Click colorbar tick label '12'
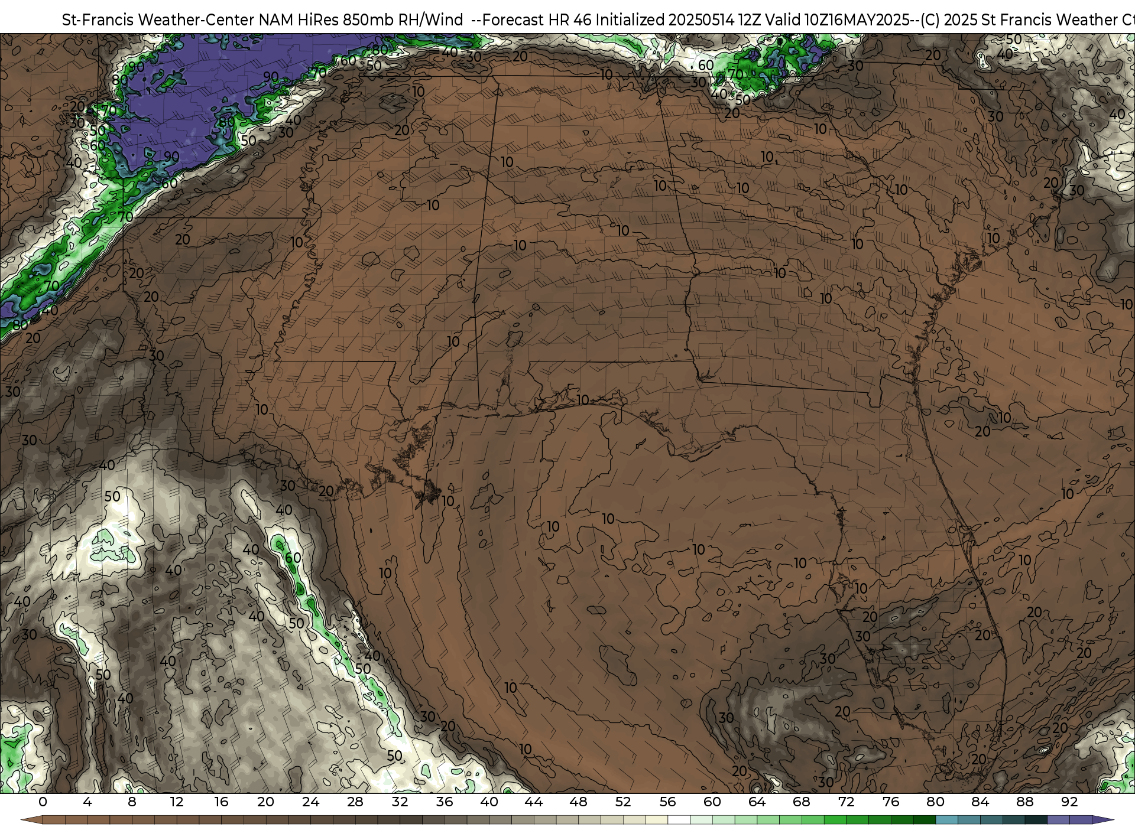This screenshot has height=827, width=1135. [x=177, y=802]
